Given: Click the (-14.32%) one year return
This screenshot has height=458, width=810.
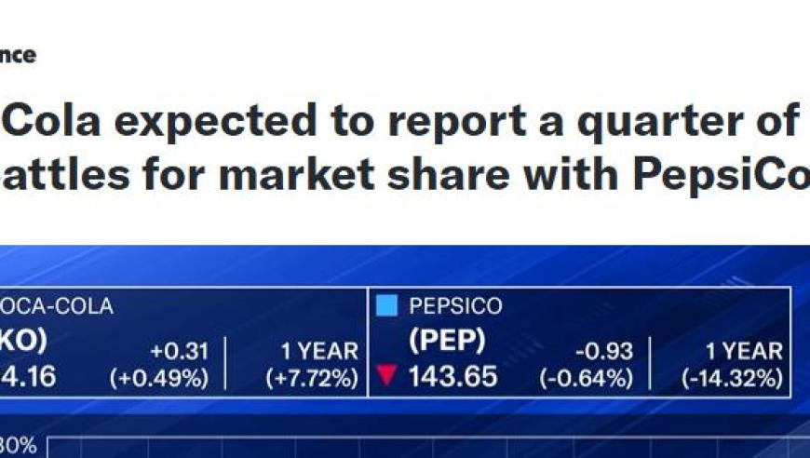Looking at the screenshot, I should 732,379.
